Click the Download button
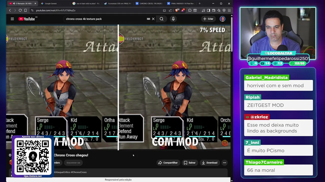This screenshot has width=325, height=182. [x=209, y=163]
